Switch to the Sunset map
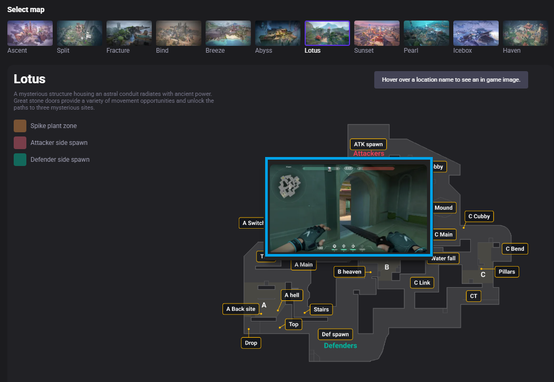 (x=376, y=32)
